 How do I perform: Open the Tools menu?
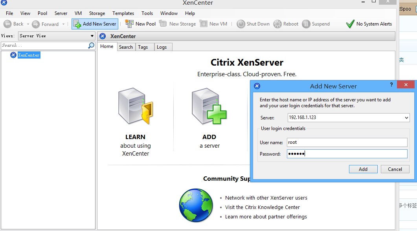pos(147,13)
